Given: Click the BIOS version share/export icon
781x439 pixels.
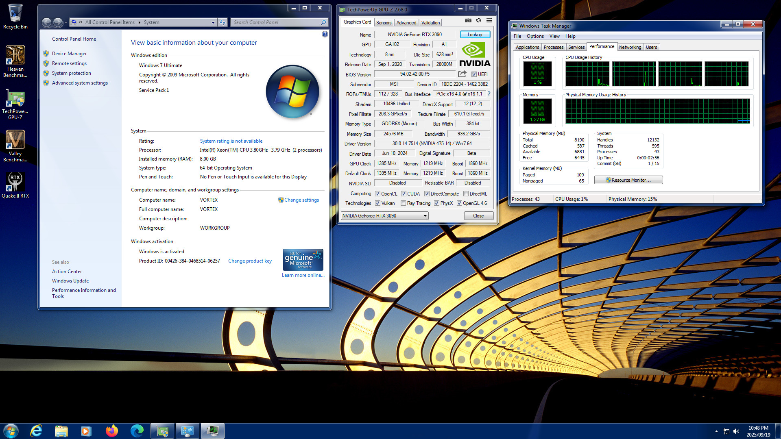Looking at the screenshot, I should (x=462, y=74).
